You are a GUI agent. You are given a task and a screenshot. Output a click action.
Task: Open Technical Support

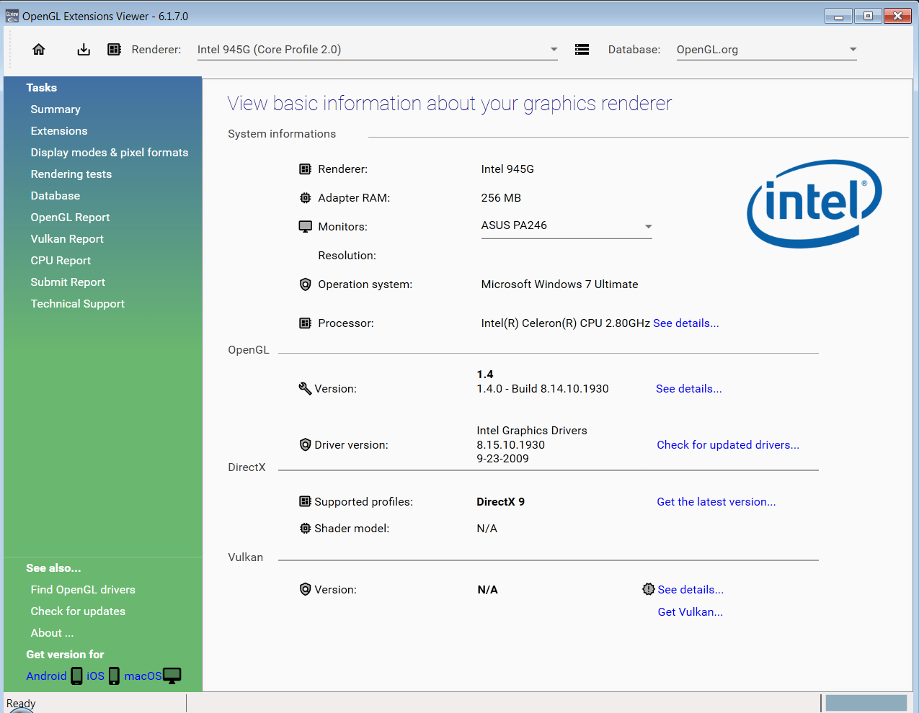tap(78, 304)
